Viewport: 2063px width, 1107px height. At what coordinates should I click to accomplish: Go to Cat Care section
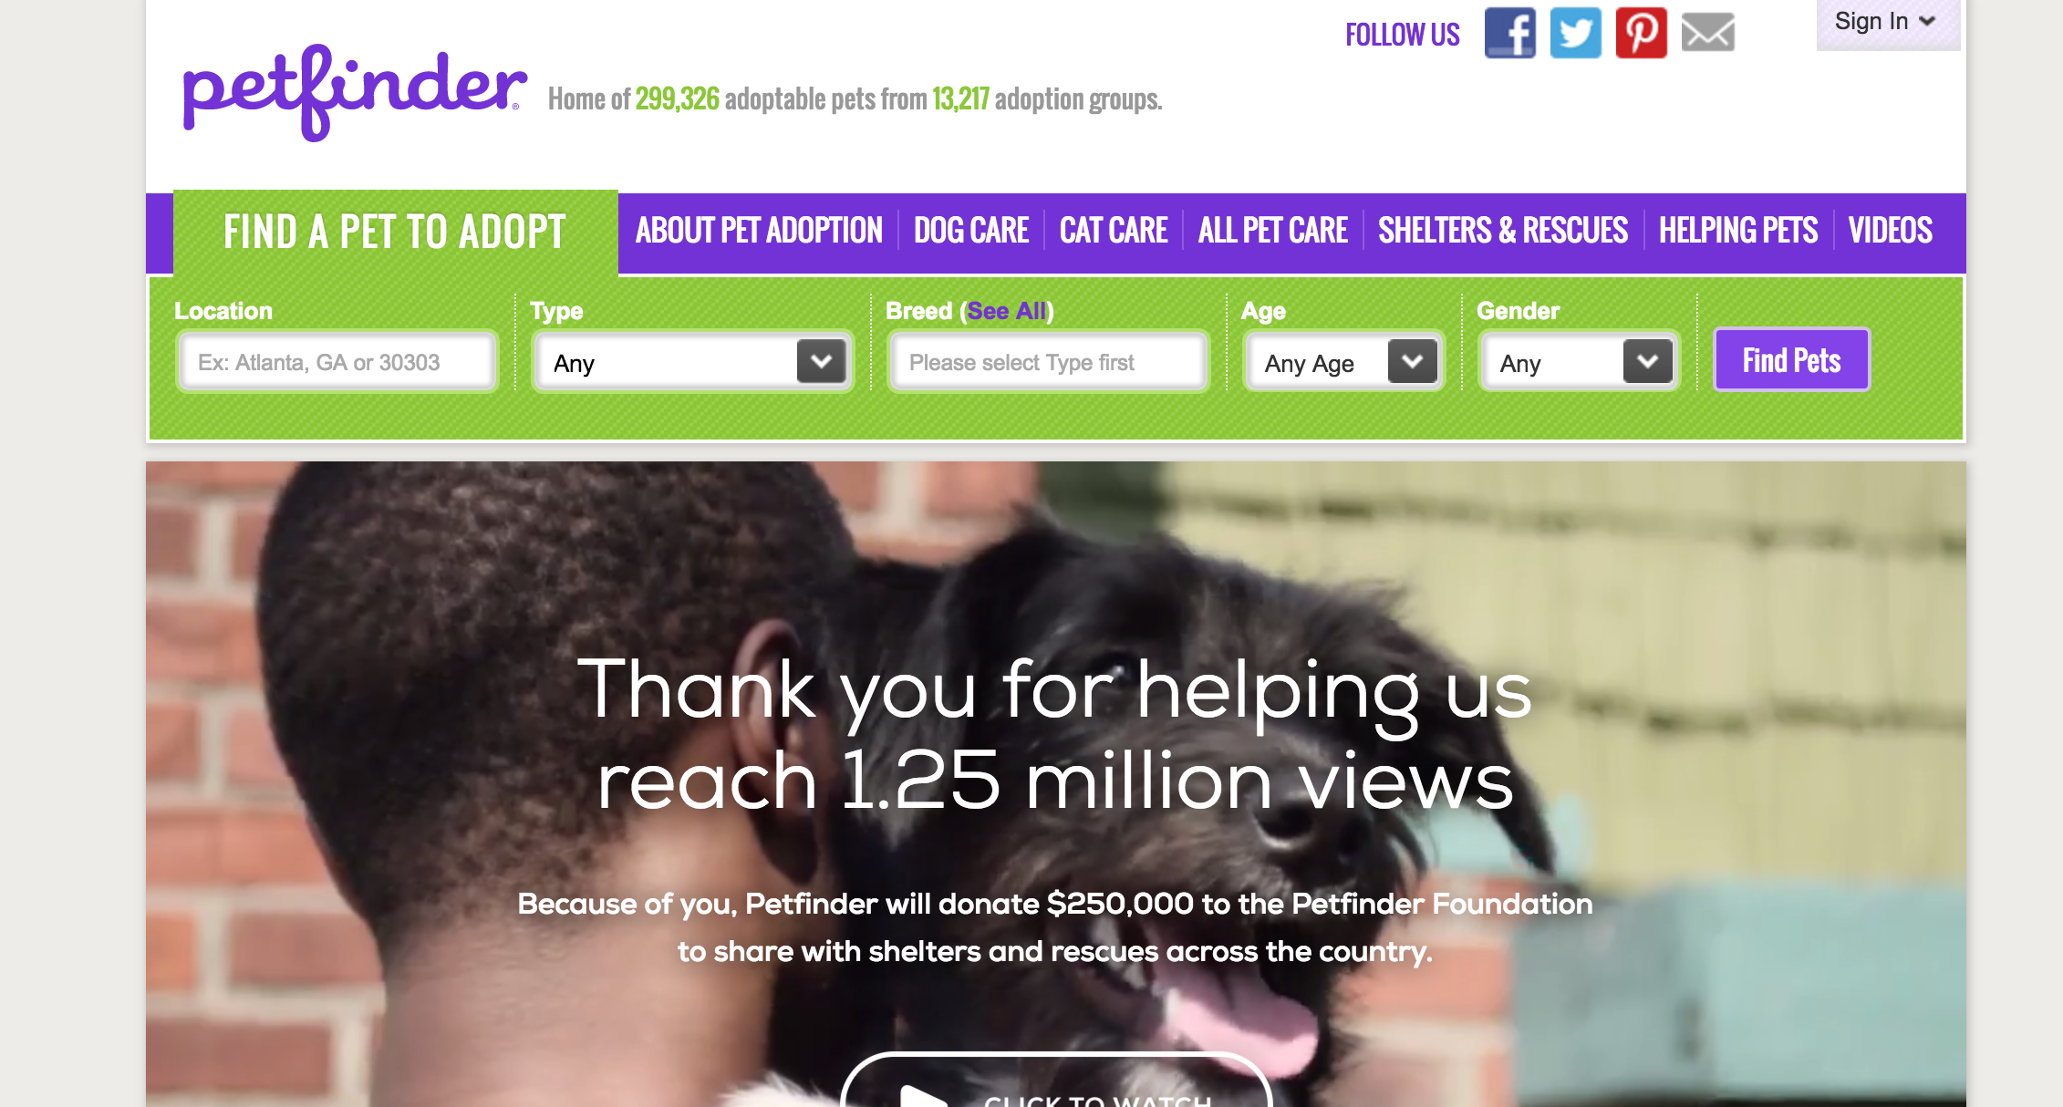(x=1114, y=231)
